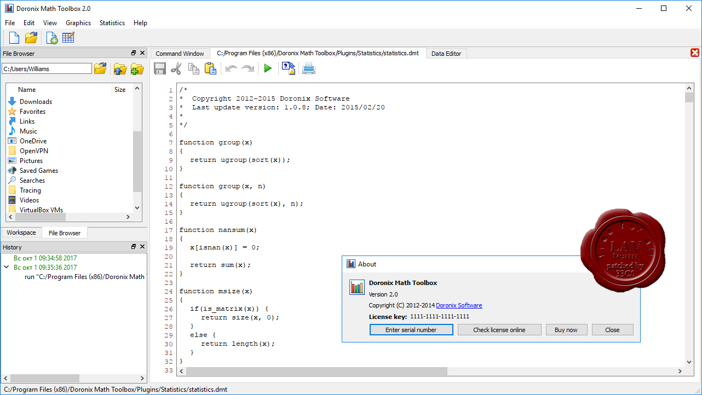Click Check license online button
Viewport: 702px width, 395px height.
(499, 330)
